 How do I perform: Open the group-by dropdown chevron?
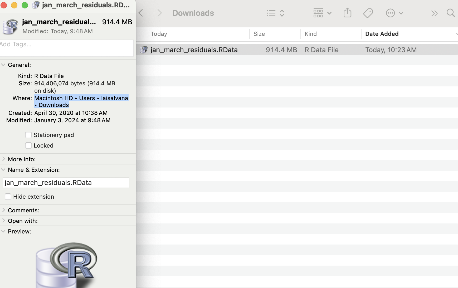click(329, 13)
